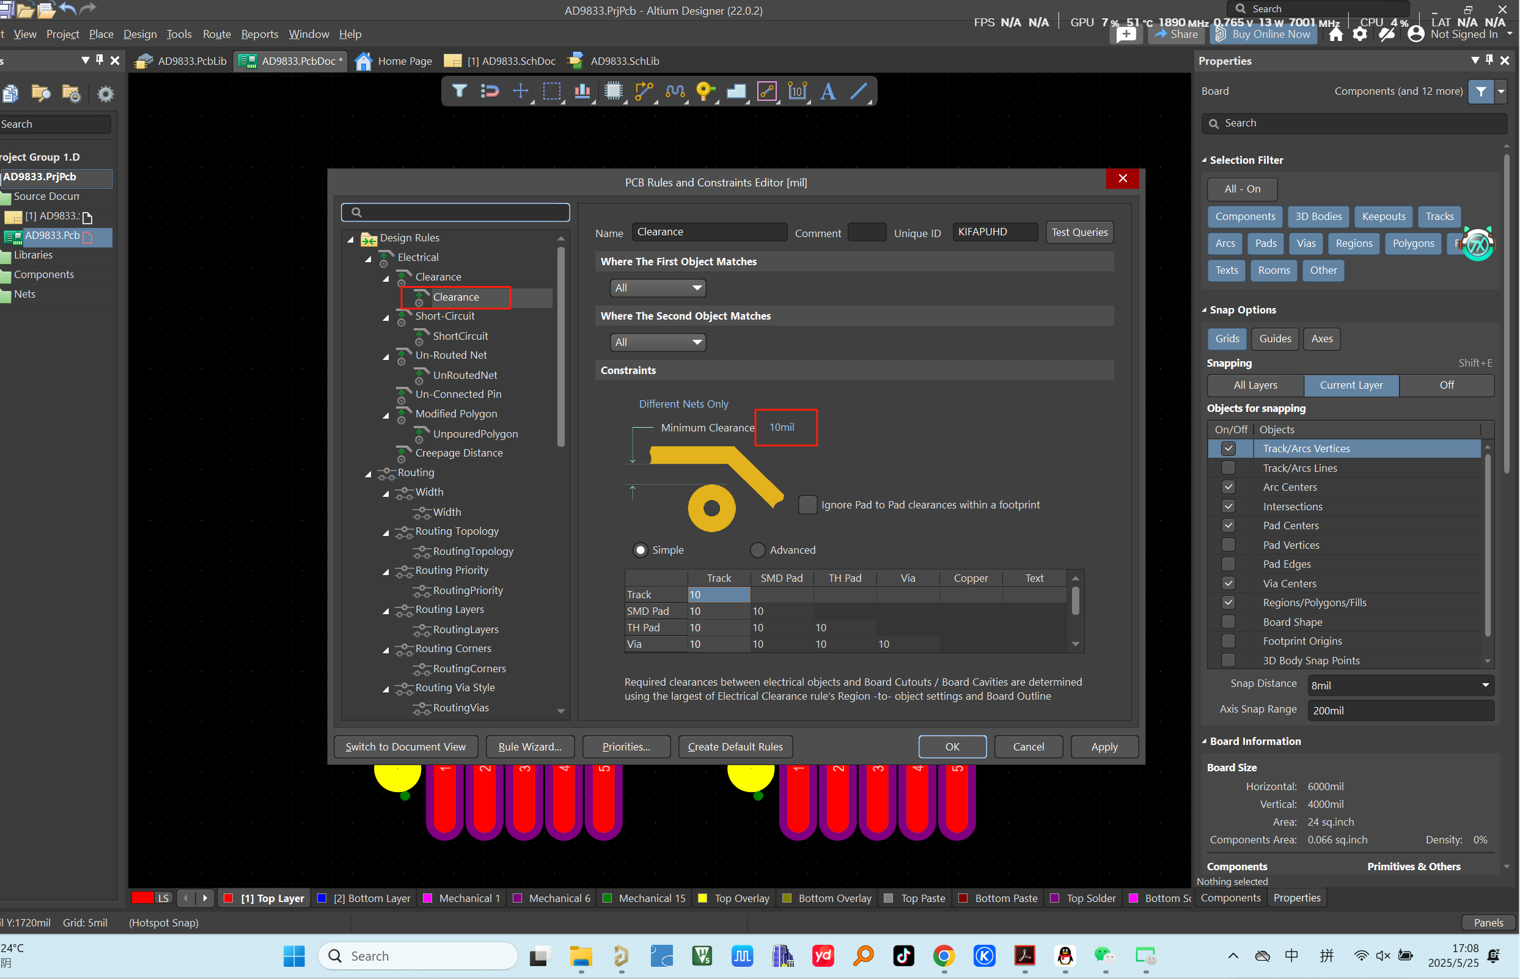Open the First Object Matches dropdown
This screenshot has width=1520, height=979.
pos(658,288)
